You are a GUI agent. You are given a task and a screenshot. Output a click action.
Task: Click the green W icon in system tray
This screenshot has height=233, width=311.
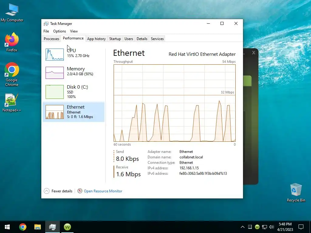tap(257, 227)
